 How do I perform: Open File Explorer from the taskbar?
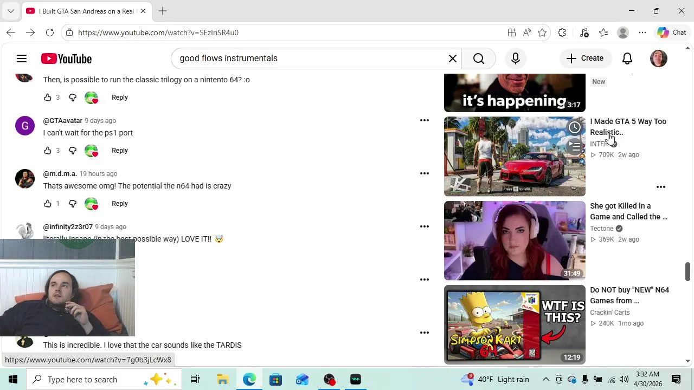pyautogui.click(x=223, y=379)
